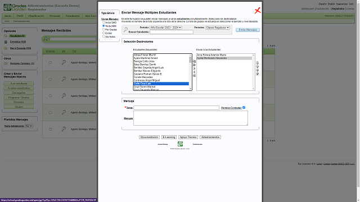Screen dimensions: 360x202
Task: Open the Texto Admisiones No dropdown
Action: [x=29, y=126]
